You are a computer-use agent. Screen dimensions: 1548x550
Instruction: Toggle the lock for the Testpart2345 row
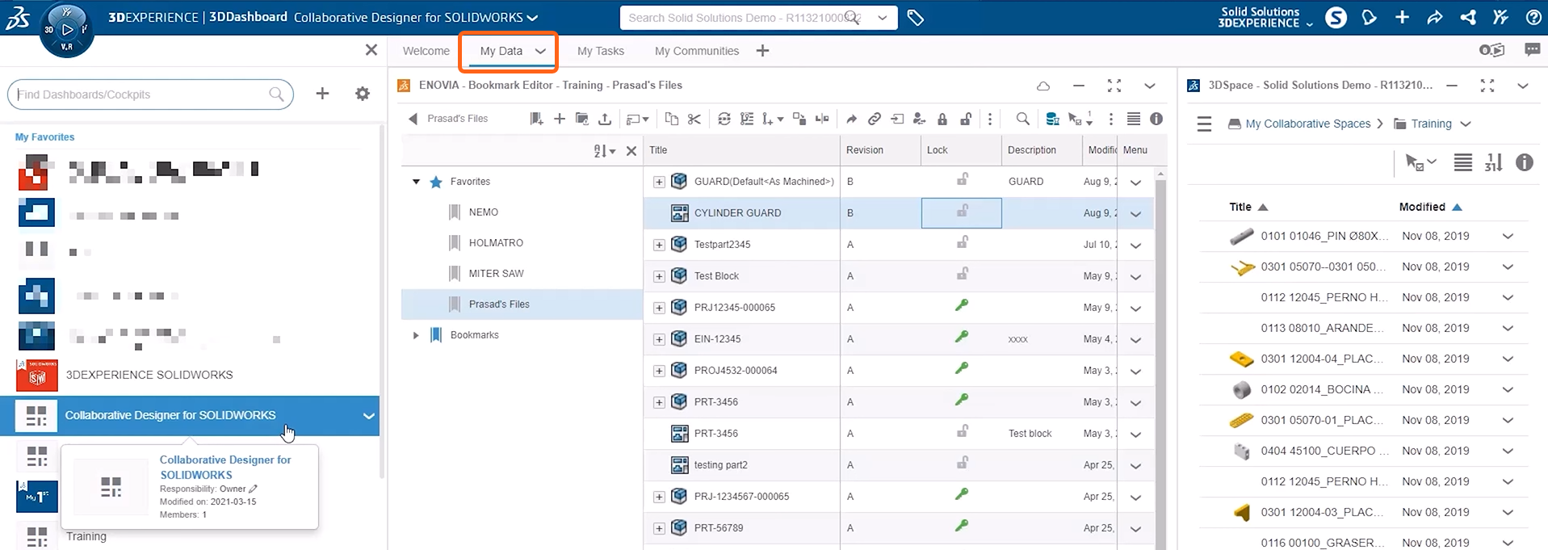pos(962,244)
